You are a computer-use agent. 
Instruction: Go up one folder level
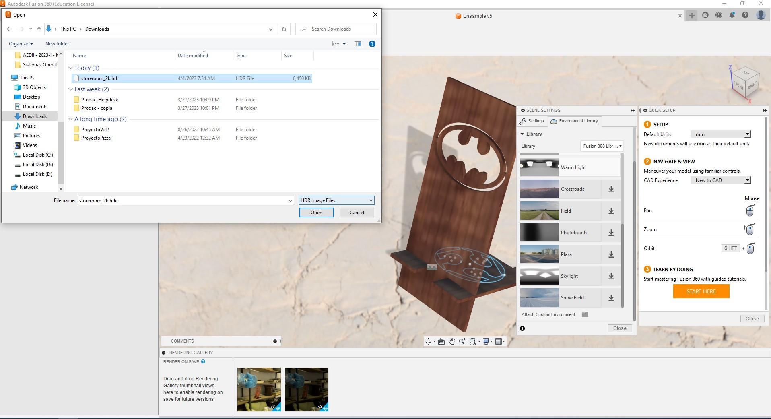point(39,29)
